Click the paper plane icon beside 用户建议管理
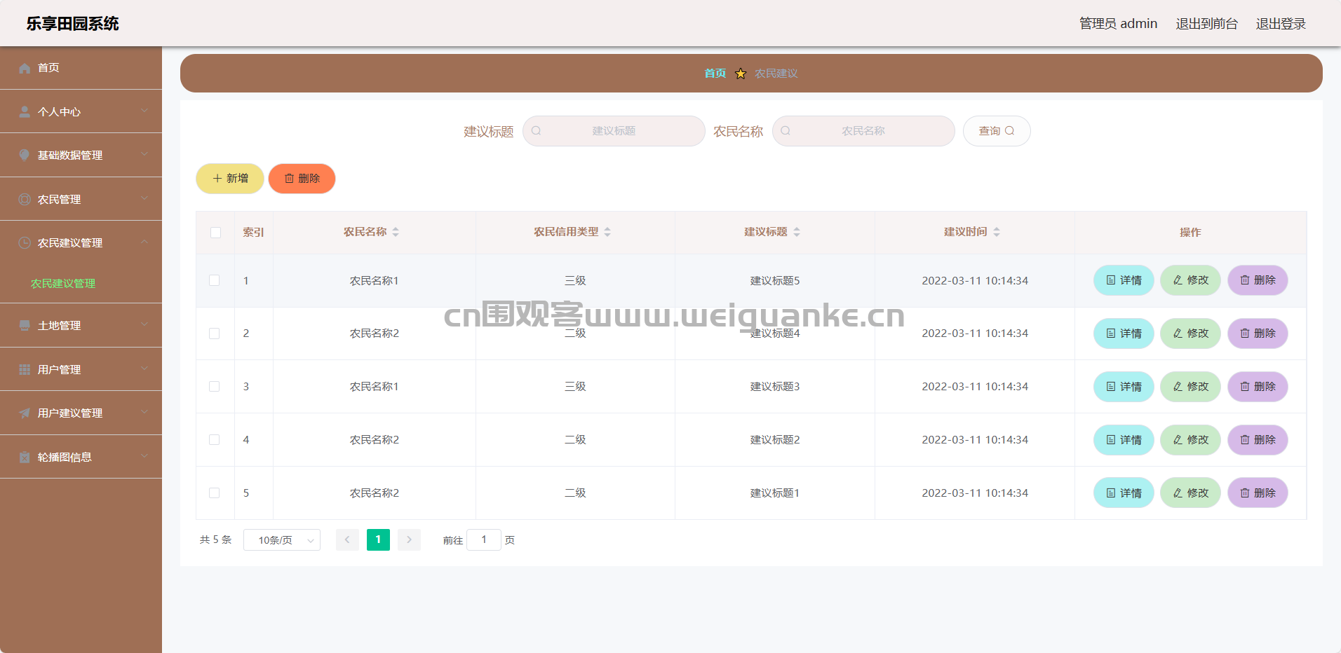 pos(25,413)
